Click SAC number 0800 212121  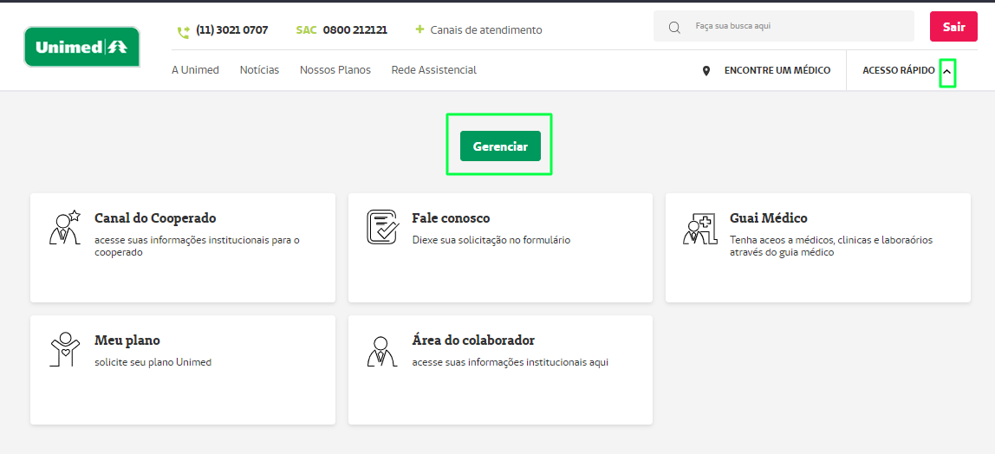355,29
